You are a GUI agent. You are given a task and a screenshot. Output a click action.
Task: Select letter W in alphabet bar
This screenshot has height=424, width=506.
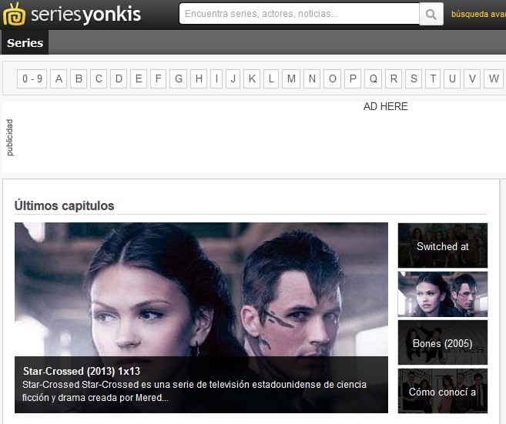[494, 78]
